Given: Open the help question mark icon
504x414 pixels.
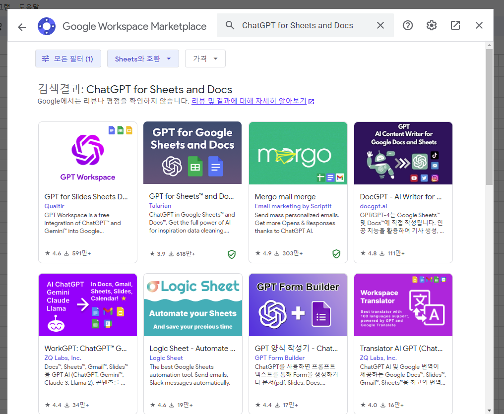Looking at the screenshot, I should (x=408, y=25).
